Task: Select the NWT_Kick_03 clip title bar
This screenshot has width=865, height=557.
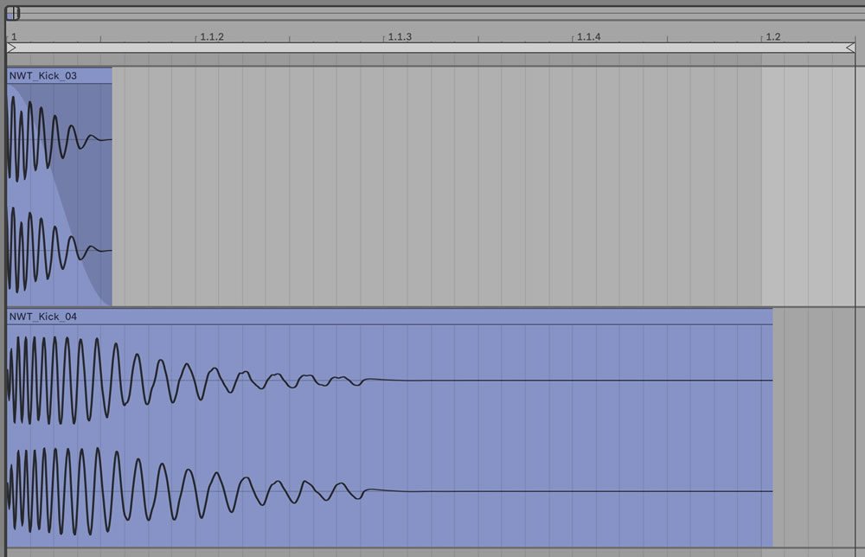Action: tap(59, 76)
